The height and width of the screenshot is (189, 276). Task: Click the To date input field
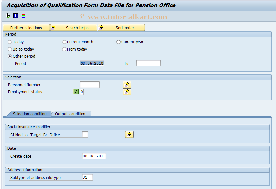pos(148,63)
